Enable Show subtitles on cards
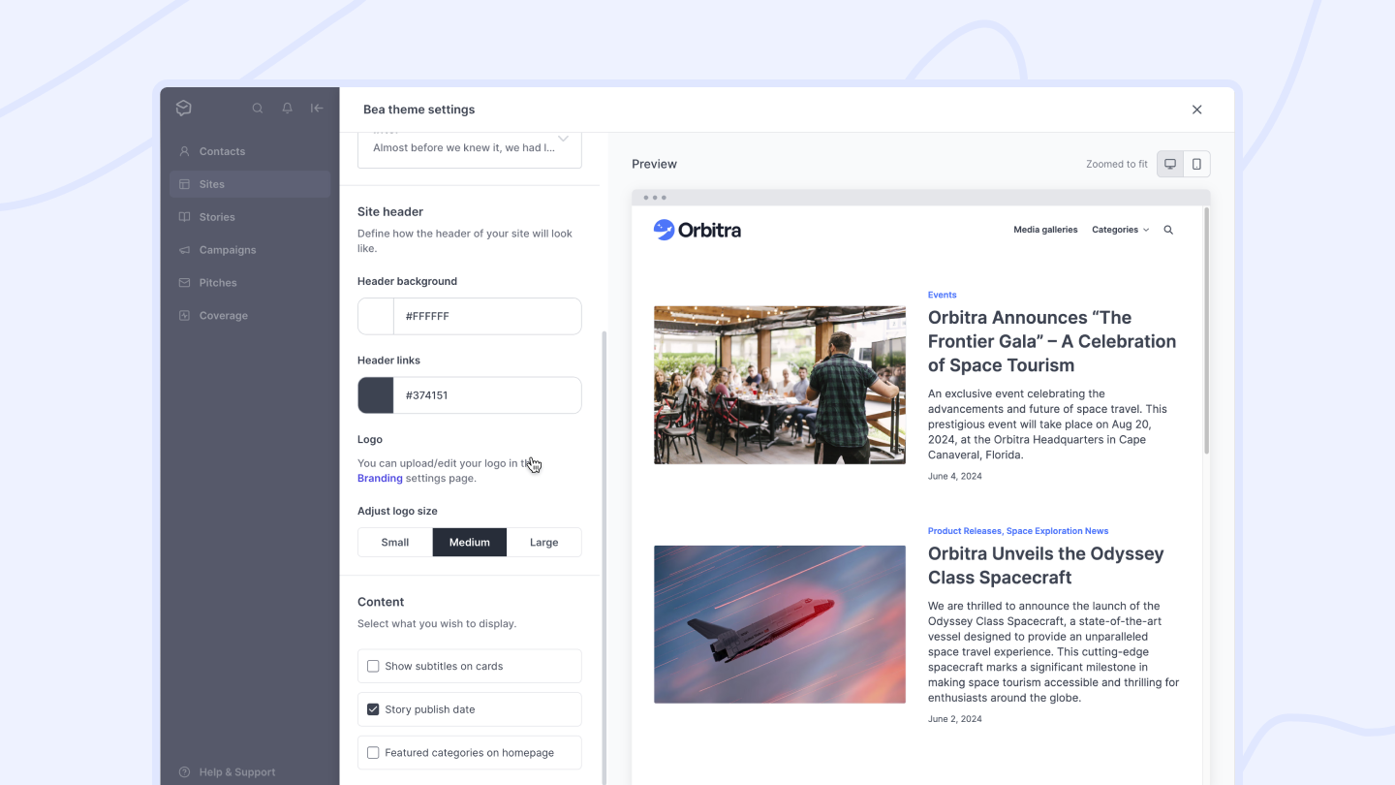This screenshot has height=785, width=1395. point(373,666)
